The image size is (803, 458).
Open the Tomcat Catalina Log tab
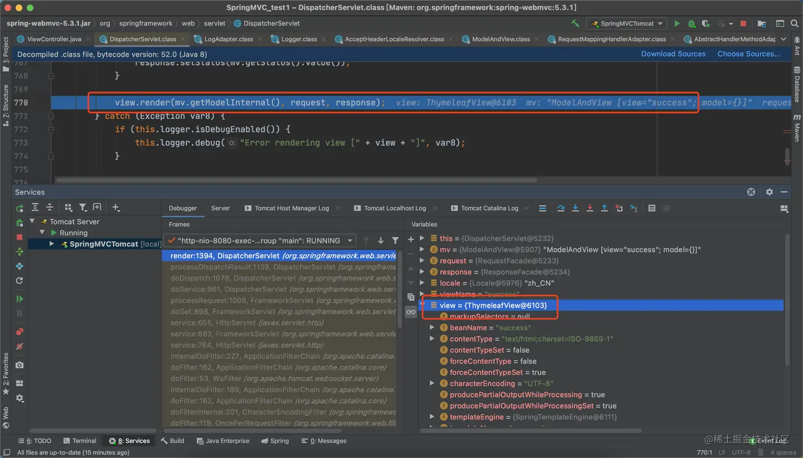[x=489, y=208]
